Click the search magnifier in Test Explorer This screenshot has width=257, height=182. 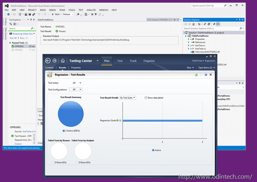click(x=32, y=29)
